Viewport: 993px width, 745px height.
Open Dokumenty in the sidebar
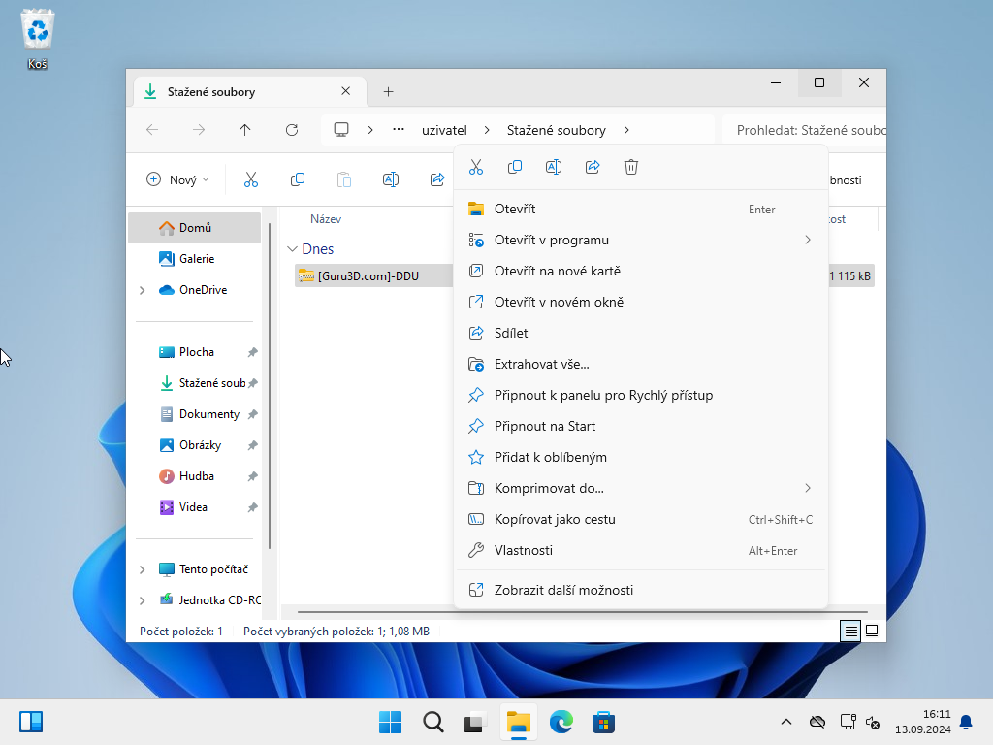pos(208,414)
